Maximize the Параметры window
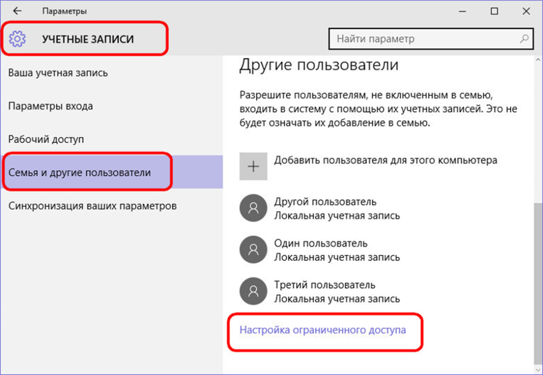Screen dimensions: 543x375 click(x=494, y=11)
